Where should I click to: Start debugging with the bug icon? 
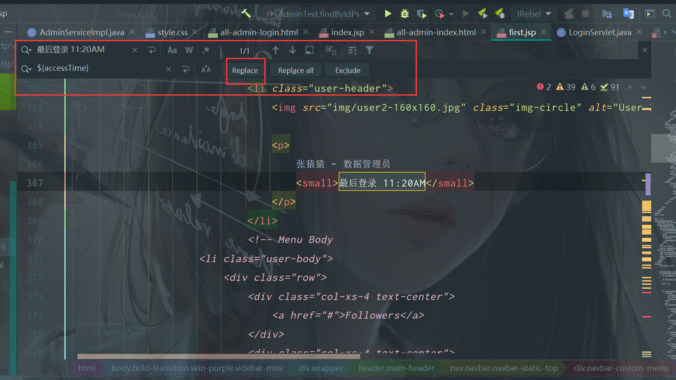click(405, 13)
